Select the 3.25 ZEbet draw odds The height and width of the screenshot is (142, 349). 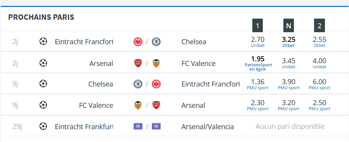coord(288,42)
